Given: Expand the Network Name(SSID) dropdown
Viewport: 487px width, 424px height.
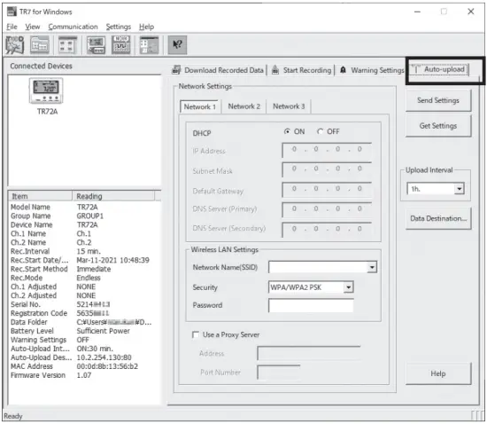Looking at the screenshot, I should [x=372, y=267].
